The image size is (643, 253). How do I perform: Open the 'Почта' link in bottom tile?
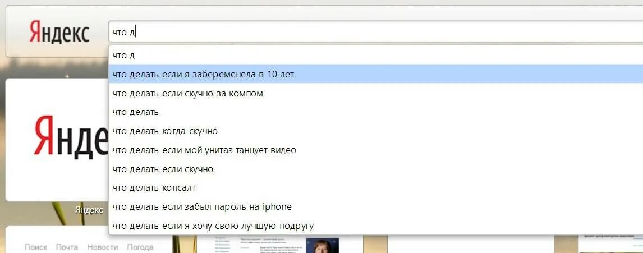(67, 247)
